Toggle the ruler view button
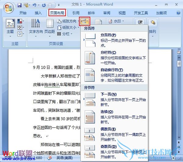This screenshot has height=162, width=183. pyautogui.click(x=179, y=52)
